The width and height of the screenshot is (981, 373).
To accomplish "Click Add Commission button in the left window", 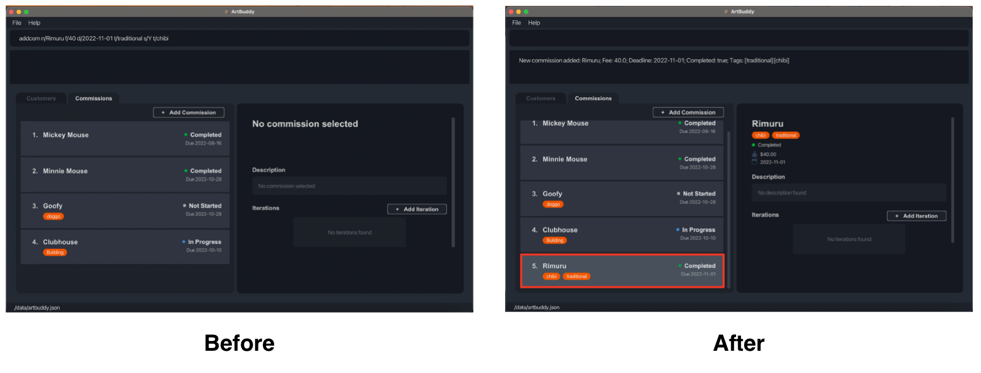I will click(x=189, y=112).
